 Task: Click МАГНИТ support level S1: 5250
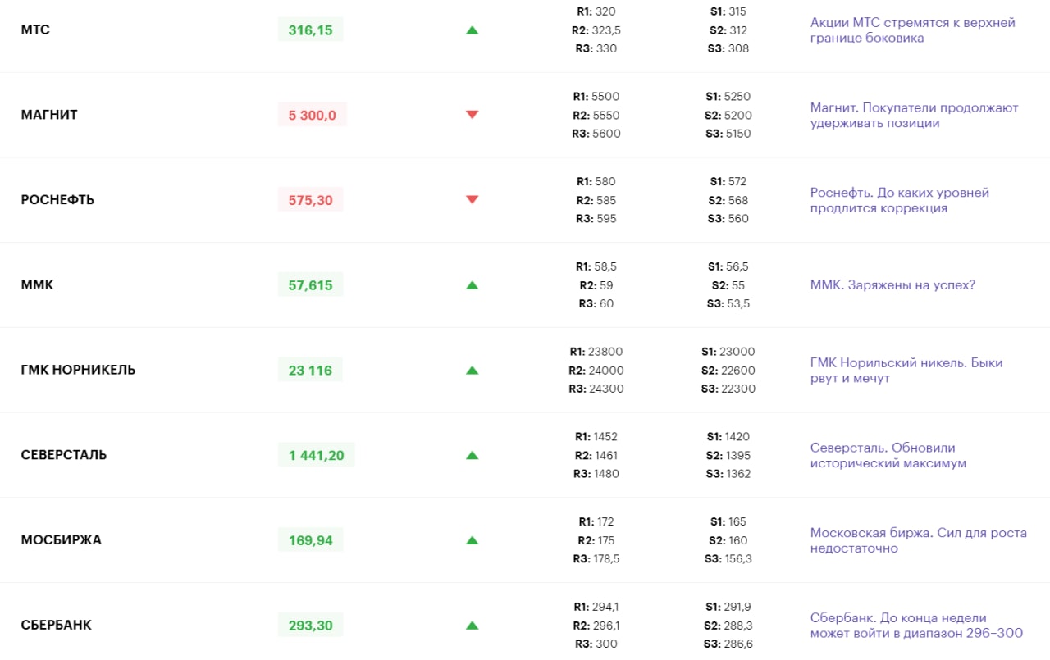tap(728, 96)
